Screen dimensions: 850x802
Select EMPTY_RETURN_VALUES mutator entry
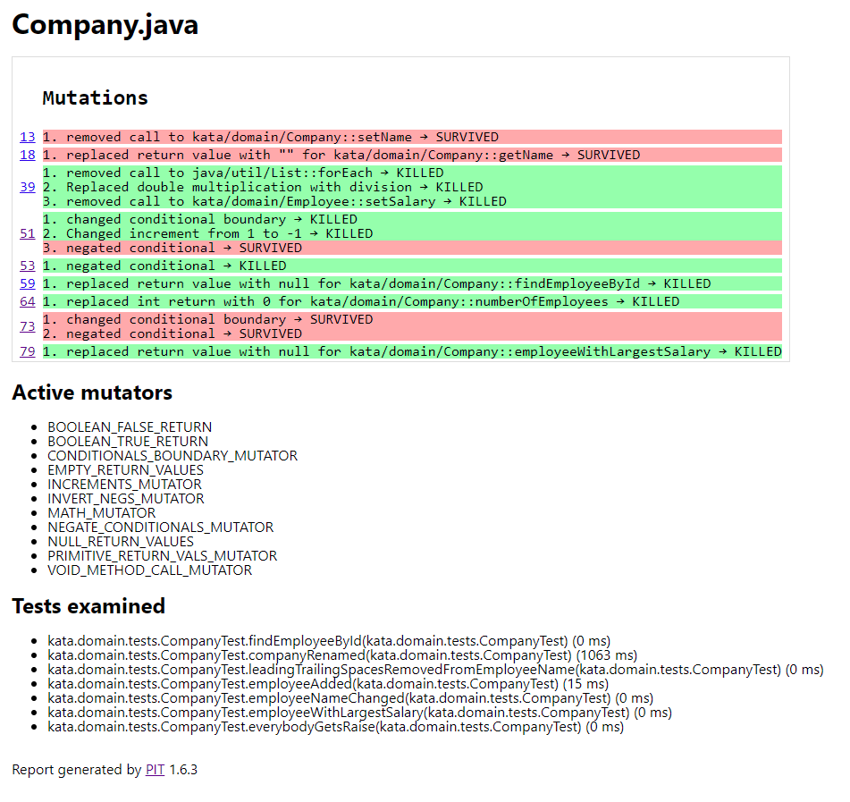(x=126, y=470)
